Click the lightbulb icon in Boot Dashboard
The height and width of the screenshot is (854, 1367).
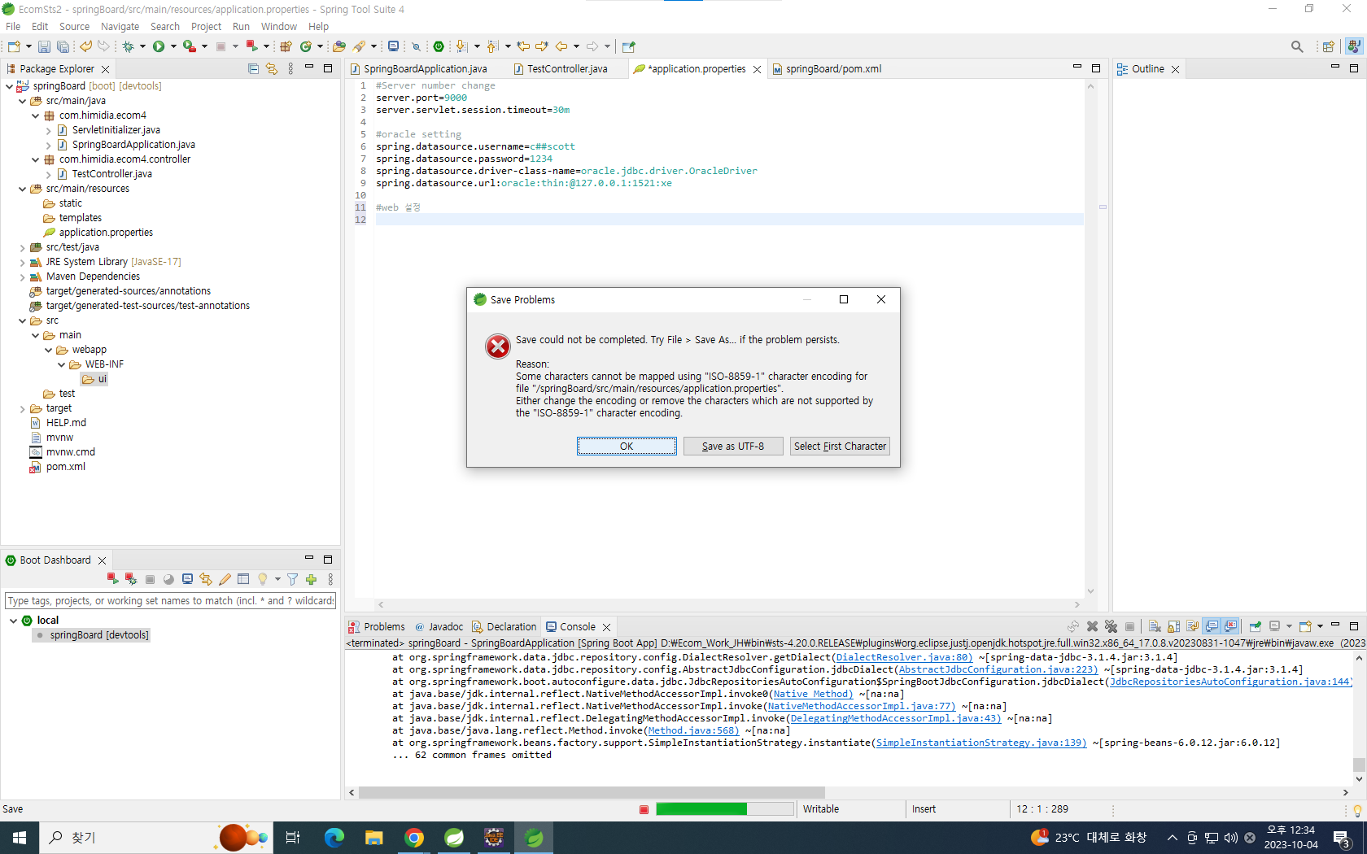pos(262,579)
